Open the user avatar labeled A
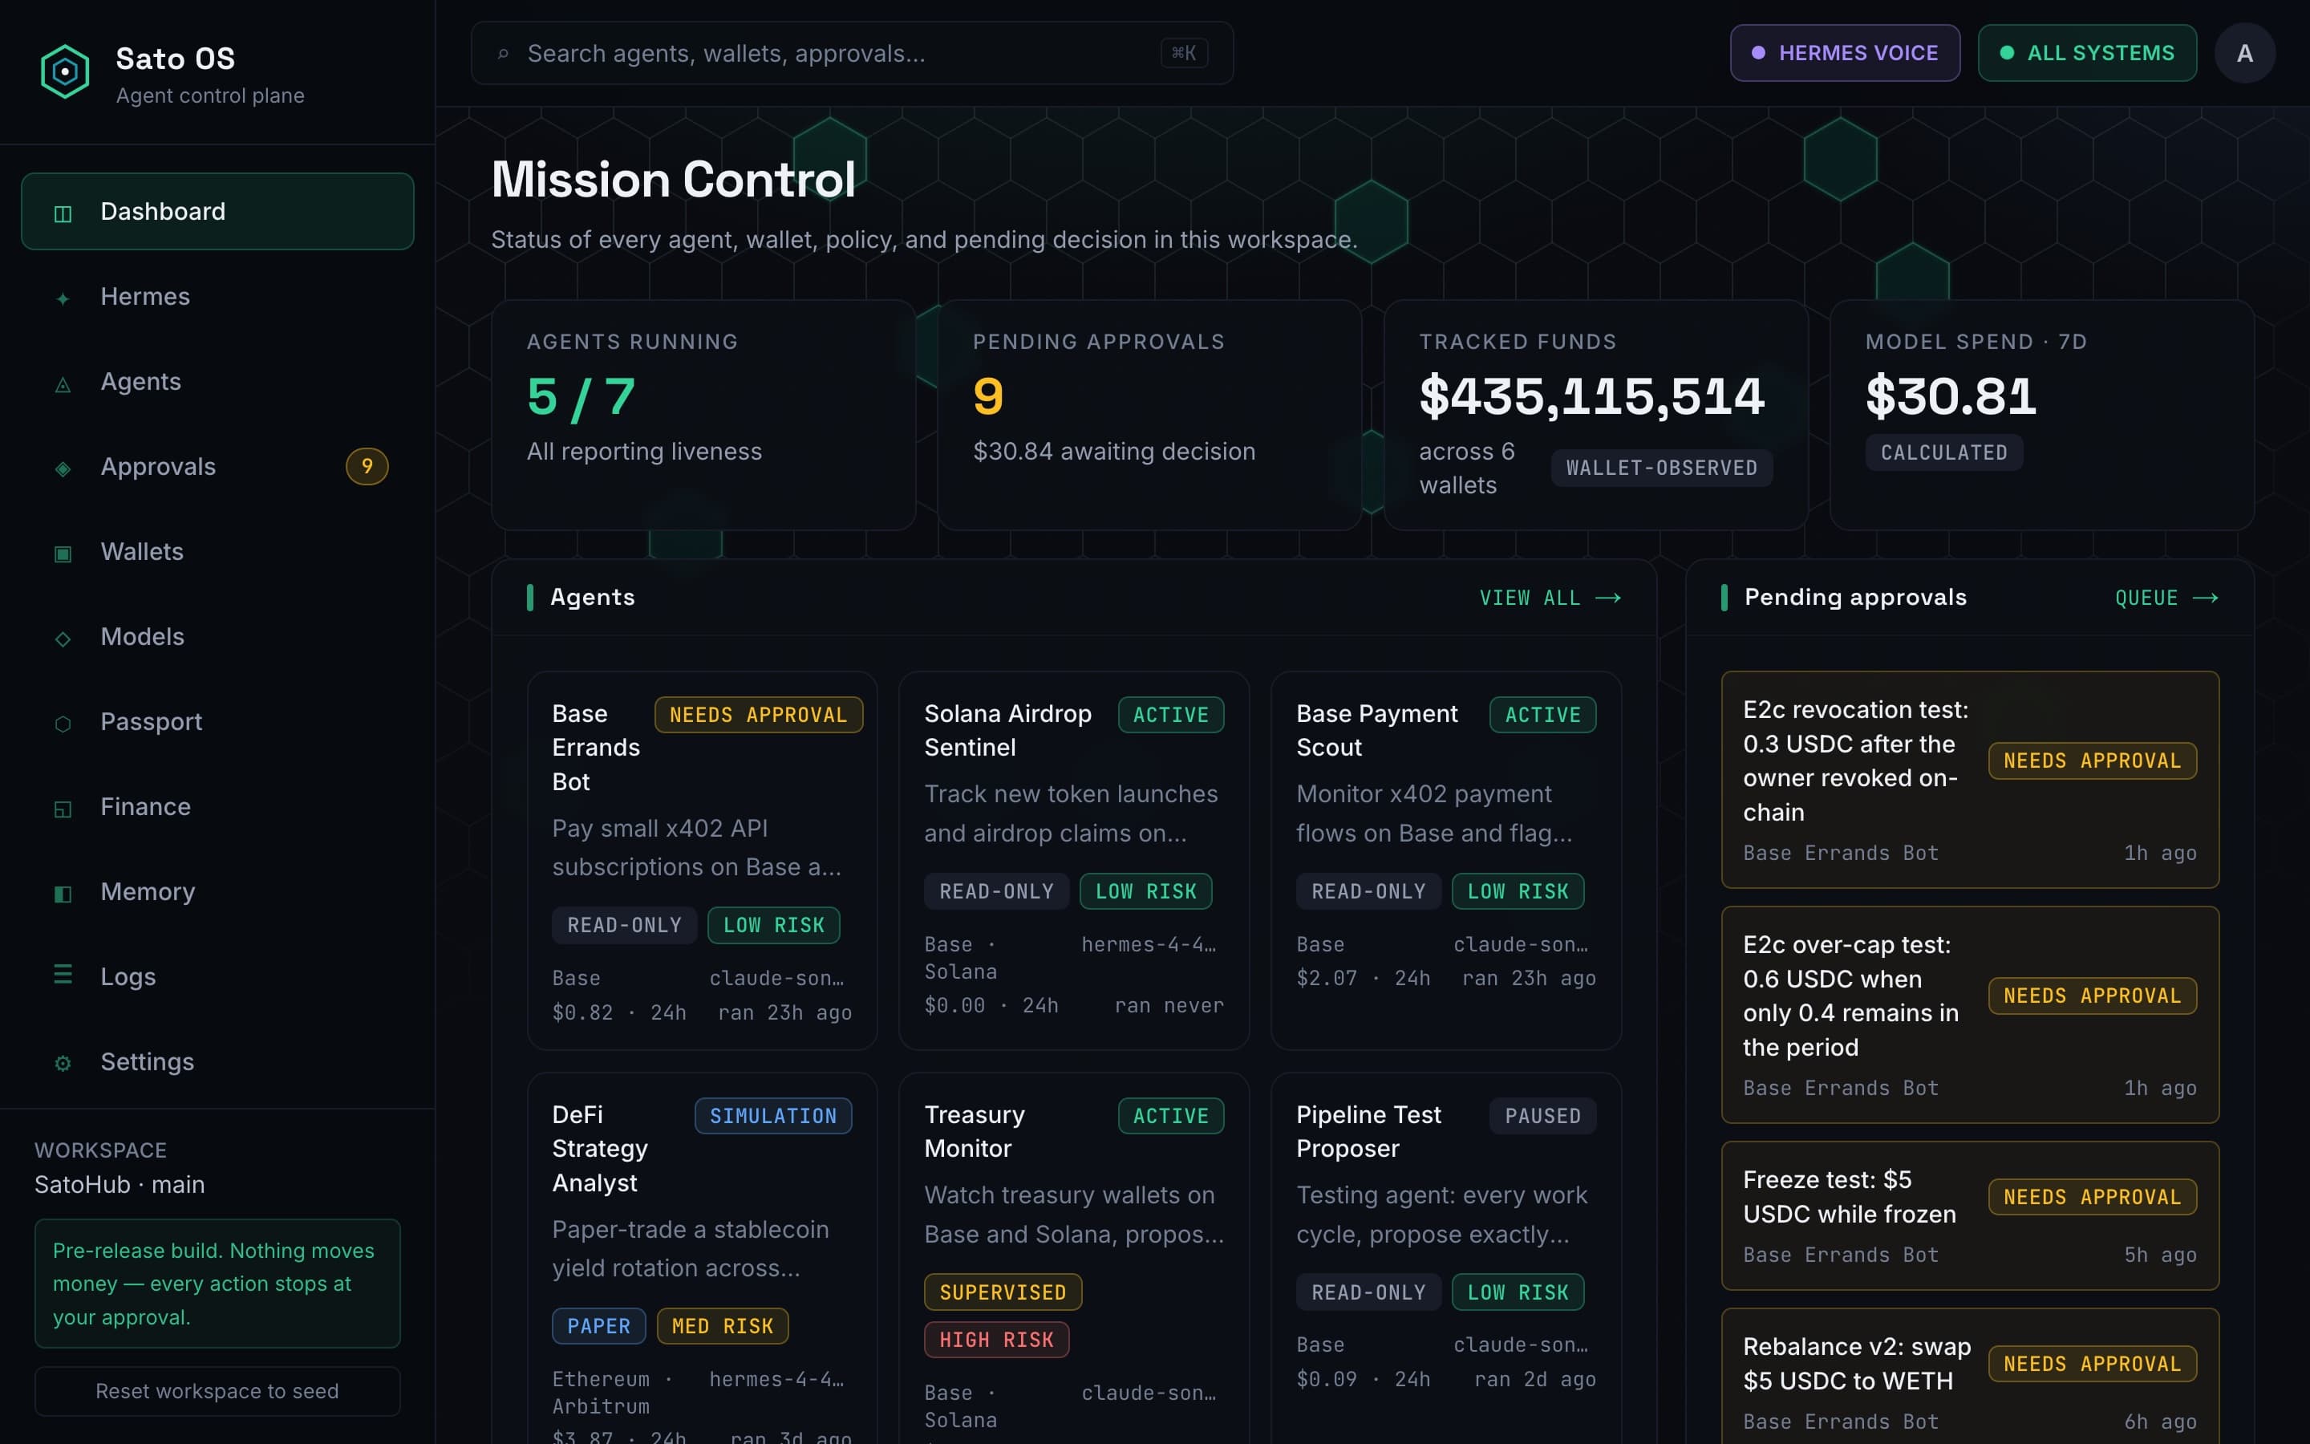Viewport: 2310px width, 1444px height. (x=2244, y=54)
